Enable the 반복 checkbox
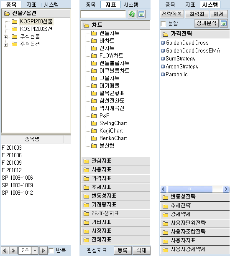The width and height of the screenshot is (230, 256). pos(51,251)
